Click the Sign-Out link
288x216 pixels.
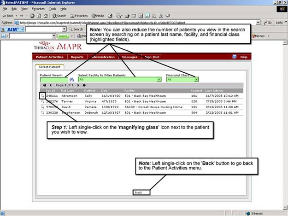pyautogui.click(x=152, y=57)
